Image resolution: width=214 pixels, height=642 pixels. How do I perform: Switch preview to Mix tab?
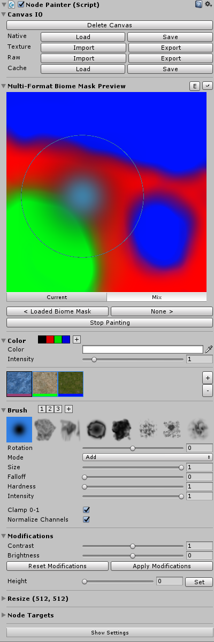pyautogui.click(x=157, y=297)
